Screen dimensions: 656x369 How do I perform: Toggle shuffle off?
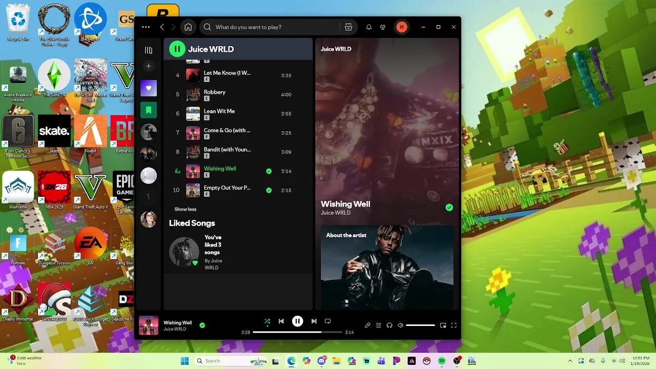[267, 321]
